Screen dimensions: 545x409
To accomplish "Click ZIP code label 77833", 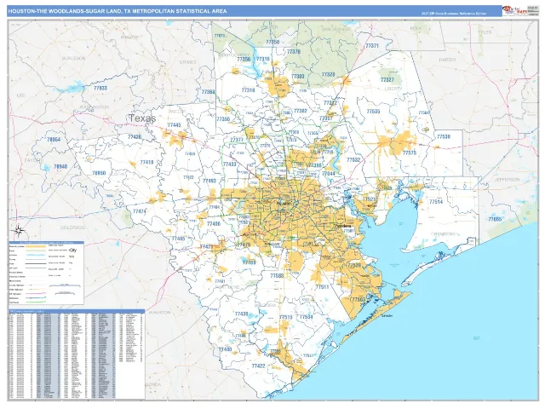I will [100, 88].
